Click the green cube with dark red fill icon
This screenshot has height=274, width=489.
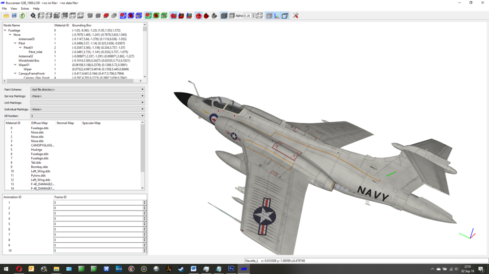(156, 16)
